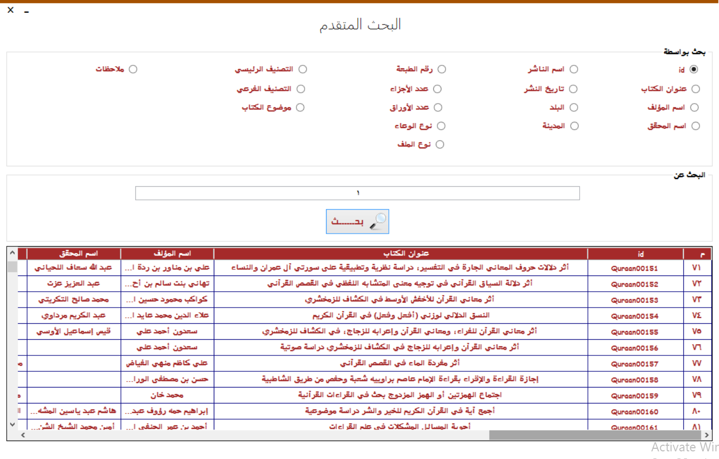
Task: Click the minimize button in the title bar
Action: point(25,10)
